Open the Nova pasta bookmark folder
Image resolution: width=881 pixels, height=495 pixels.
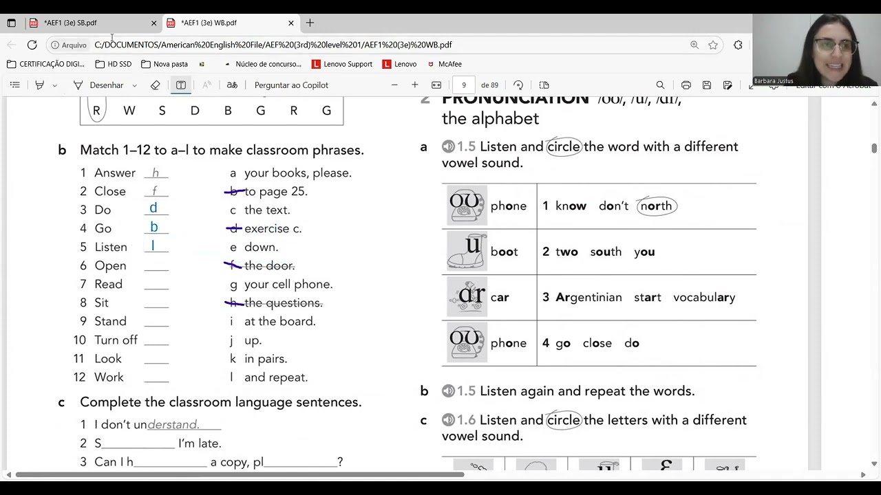tap(164, 64)
